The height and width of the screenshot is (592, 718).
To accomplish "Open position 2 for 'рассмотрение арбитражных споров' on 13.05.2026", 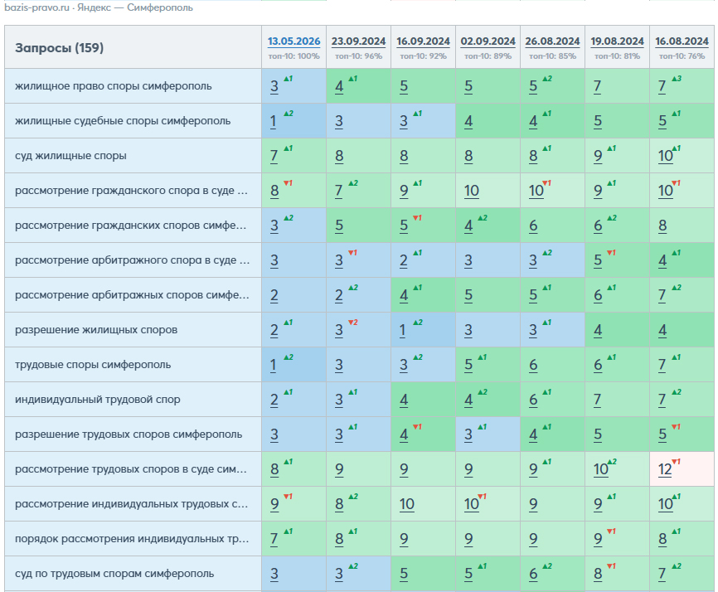I will [x=274, y=295].
